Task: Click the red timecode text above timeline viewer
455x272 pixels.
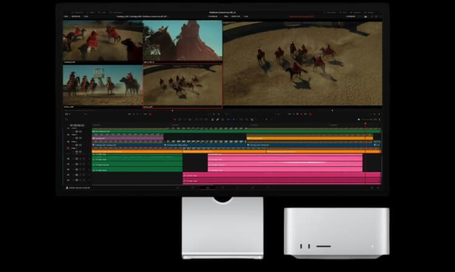Action: 302,16
